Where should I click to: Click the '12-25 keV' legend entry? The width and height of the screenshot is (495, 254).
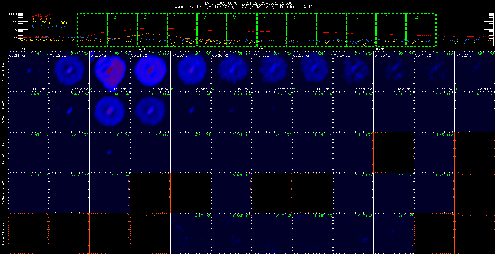[x=42, y=19]
